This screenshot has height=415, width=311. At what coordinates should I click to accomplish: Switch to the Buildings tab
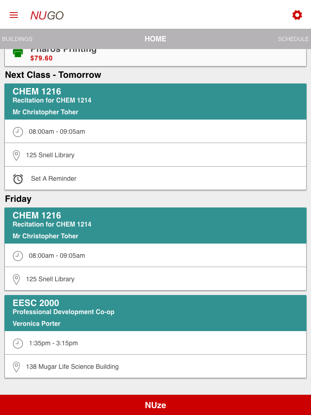(17, 39)
